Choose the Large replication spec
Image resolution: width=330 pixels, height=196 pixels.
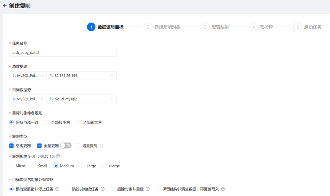(82, 166)
